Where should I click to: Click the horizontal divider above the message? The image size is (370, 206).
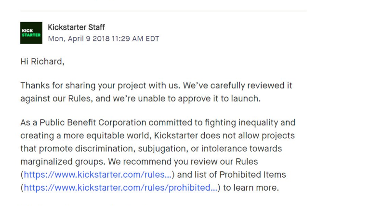pos(163,11)
